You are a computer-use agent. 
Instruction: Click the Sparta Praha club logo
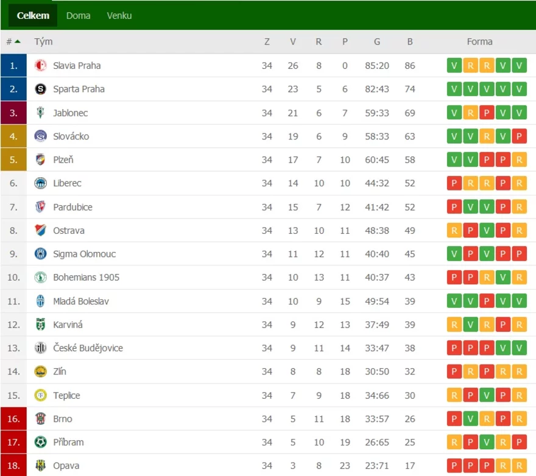click(41, 89)
